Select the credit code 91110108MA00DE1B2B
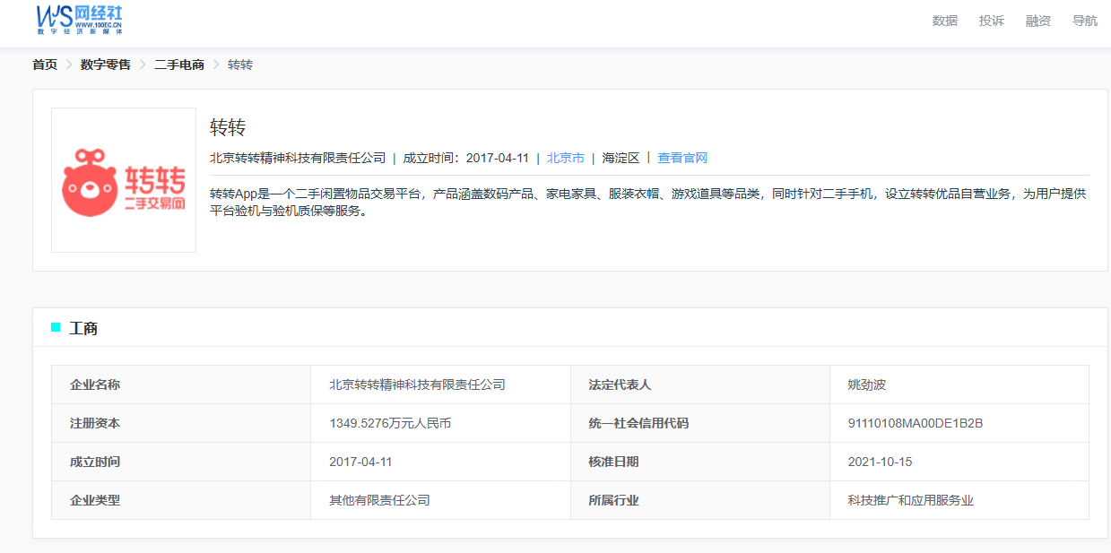 916,423
